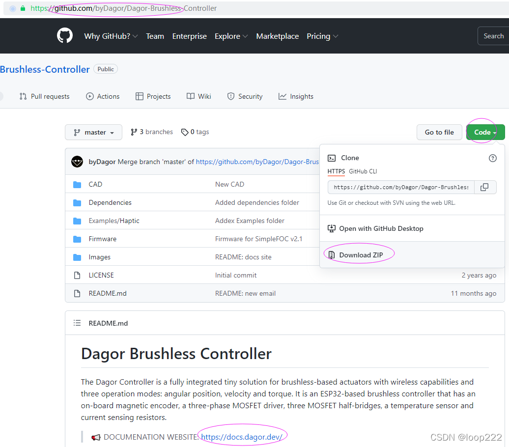Open the Team nav item
Screen dimensions: 509x447
pos(155,36)
